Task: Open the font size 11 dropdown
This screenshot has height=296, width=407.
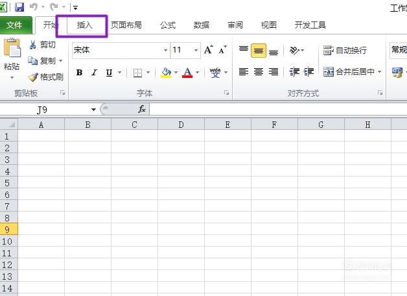Action: [196, 50]
